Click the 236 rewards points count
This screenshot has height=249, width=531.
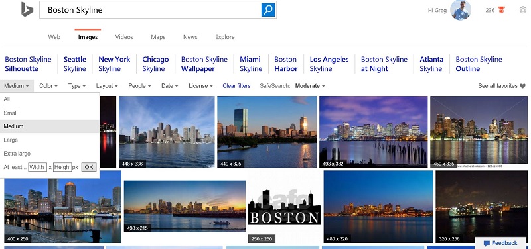(x=490, y=10)
